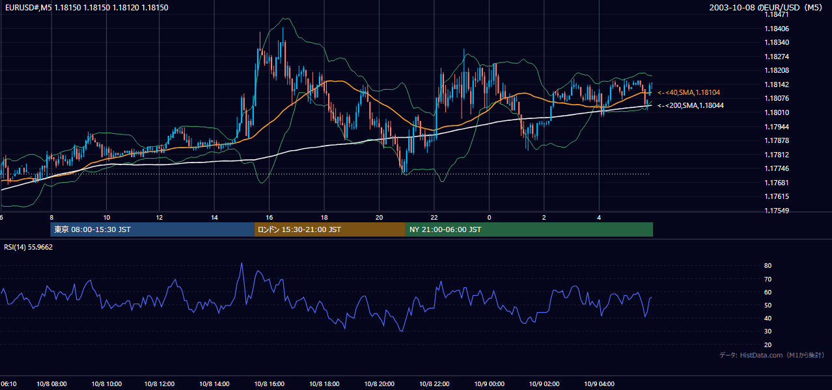
Task: Click hour label 4 under the price chart
Action: [x=598, y=217]
